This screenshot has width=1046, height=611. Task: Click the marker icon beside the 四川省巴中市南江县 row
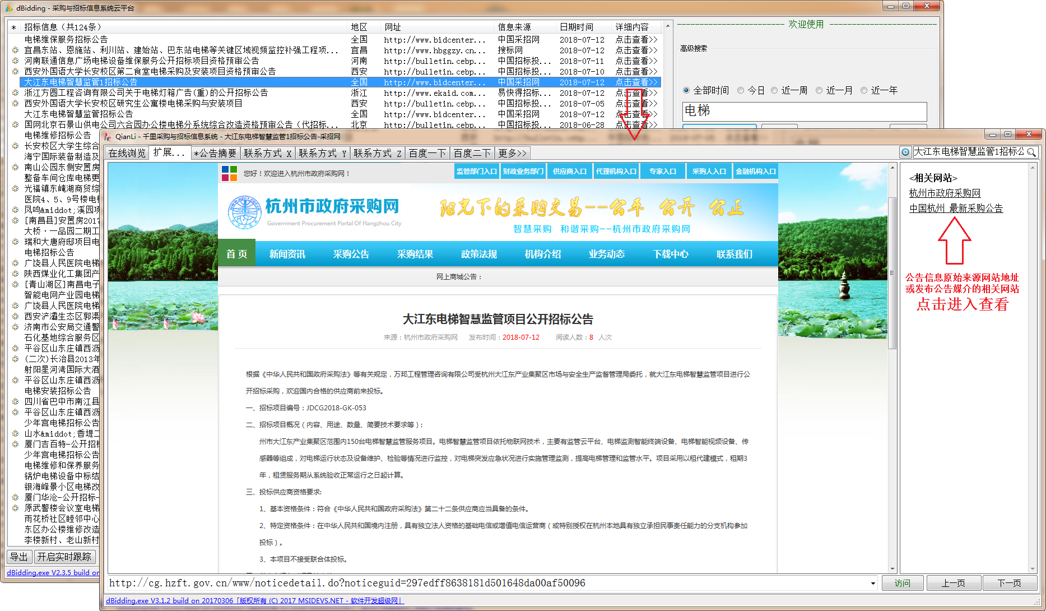pyautogui.click(x=15, y=402)
